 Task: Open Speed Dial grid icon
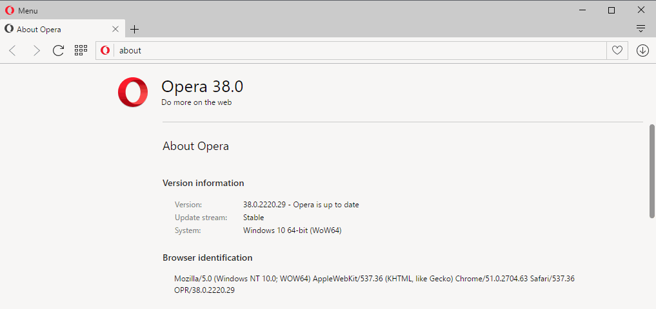click(81, 50)
